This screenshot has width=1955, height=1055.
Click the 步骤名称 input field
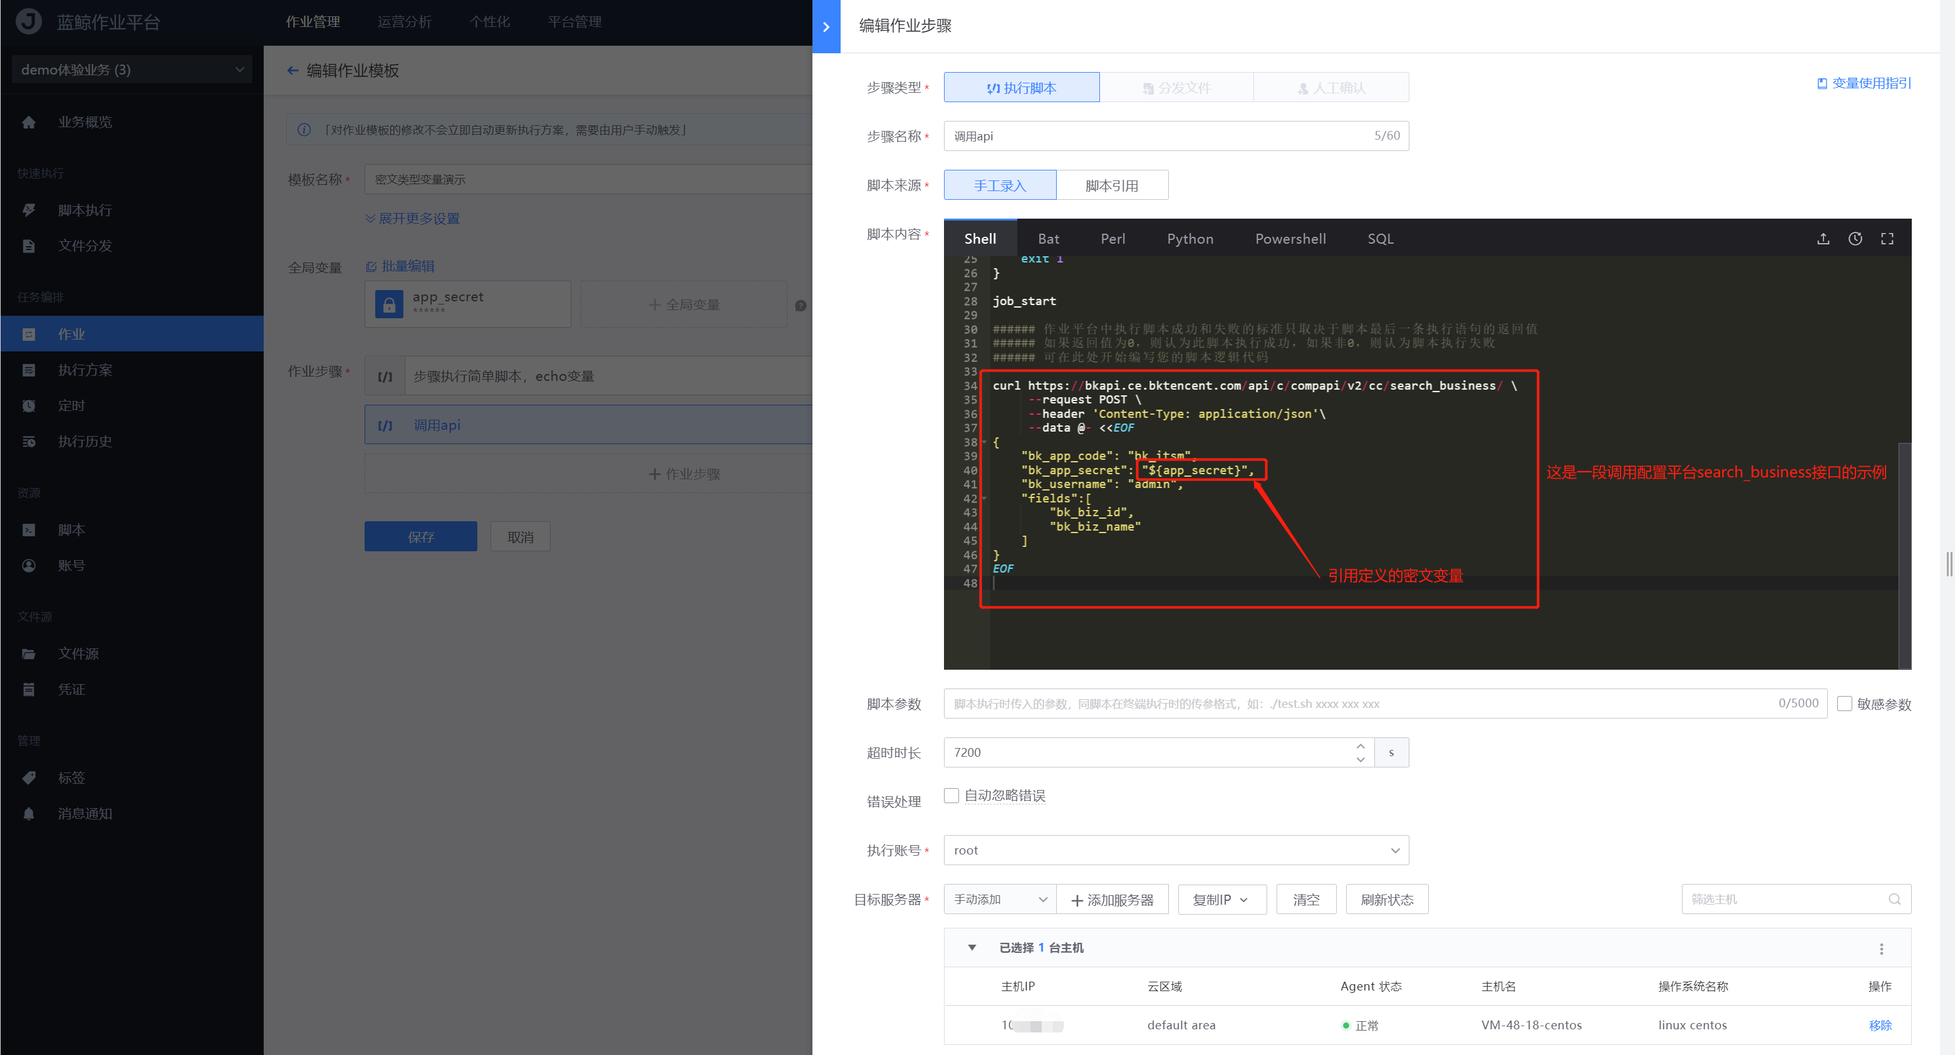click(1176, 136)
